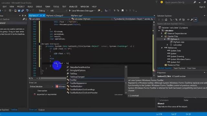Open the 90 % zoom level dropdown

click(x=33, y=78)
